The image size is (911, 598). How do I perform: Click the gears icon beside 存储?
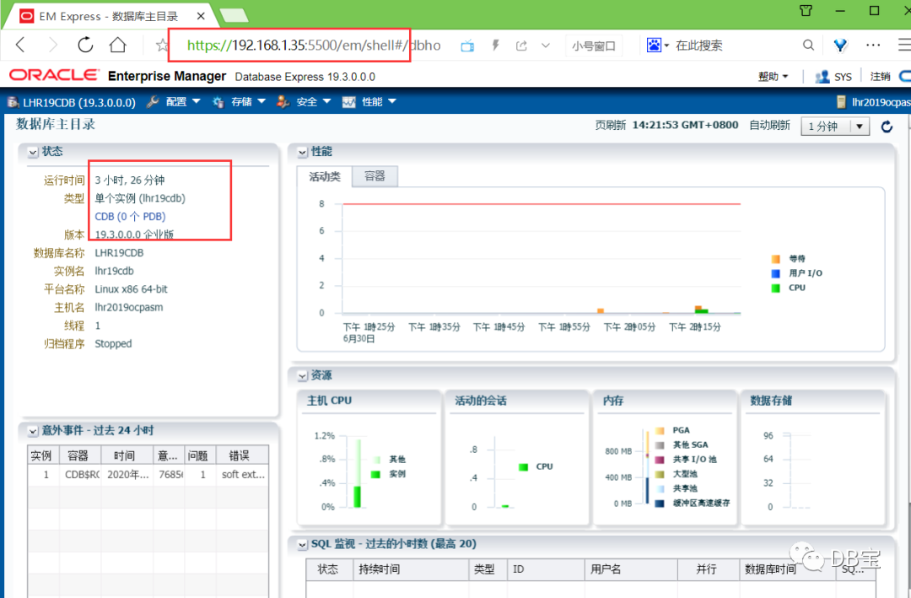218,102
